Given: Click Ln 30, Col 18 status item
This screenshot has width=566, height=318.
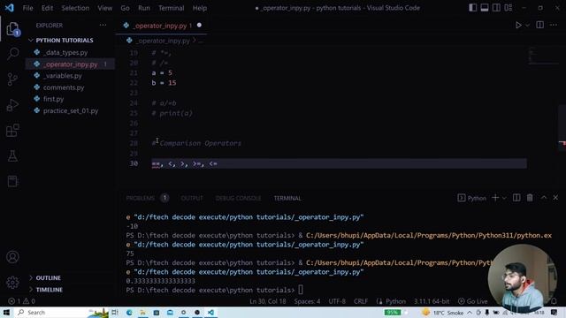Looking at the screenshot, I should coord(267,301).
